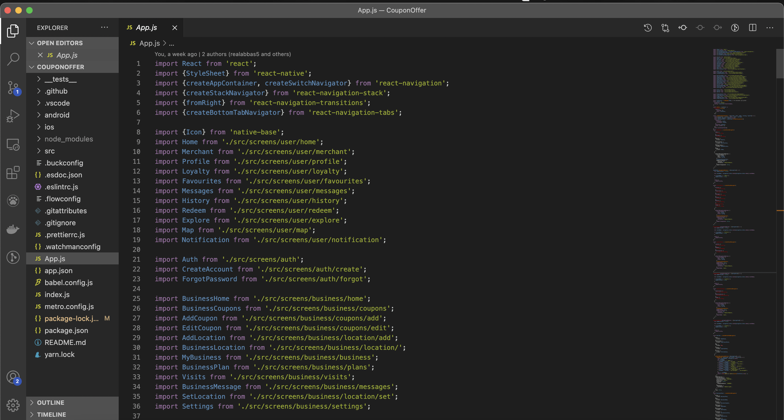This screenshot has height=420, width=784.
Task: Select App.js in the file tree
Action: point(72,258)
